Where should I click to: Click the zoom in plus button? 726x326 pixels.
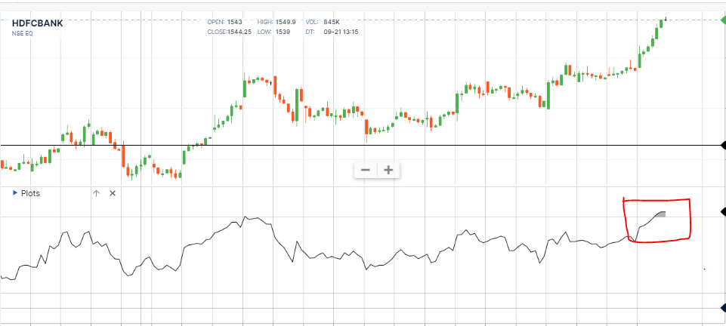tap(388, 170)
